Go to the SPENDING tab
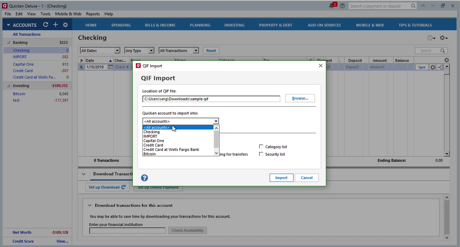 [121, 25]
